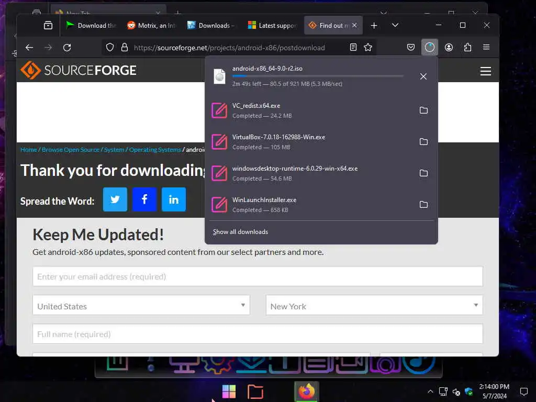Open the extensions puzzle icon

point(467,47)
